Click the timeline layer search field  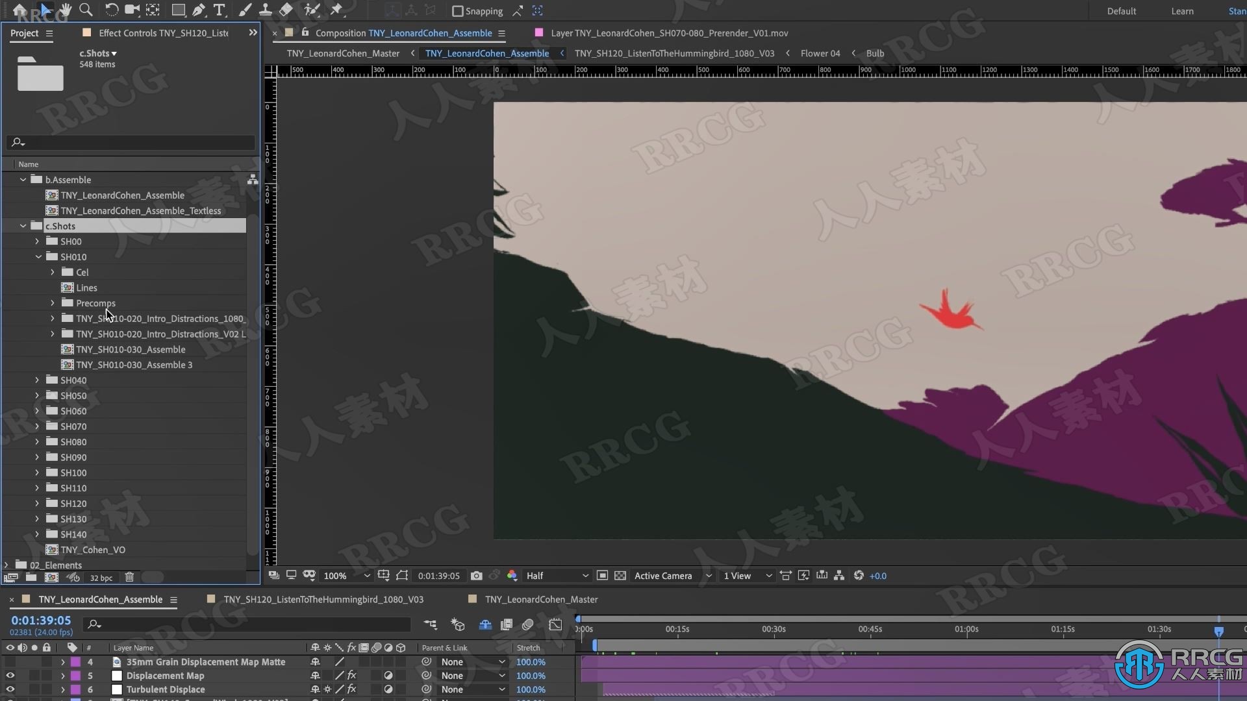coord(248,624)
